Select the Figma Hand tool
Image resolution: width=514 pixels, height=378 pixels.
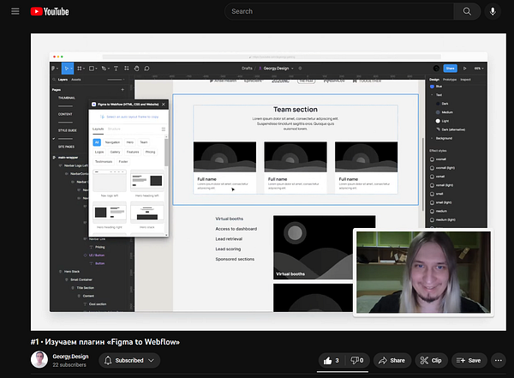(x=136, y=68)
